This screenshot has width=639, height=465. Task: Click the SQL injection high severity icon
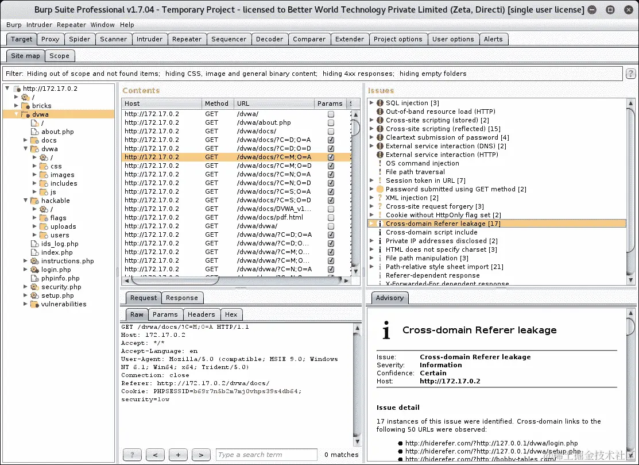coord(380,103)
